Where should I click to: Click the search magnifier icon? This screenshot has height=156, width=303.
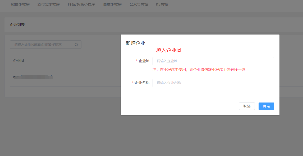[76, 45]
